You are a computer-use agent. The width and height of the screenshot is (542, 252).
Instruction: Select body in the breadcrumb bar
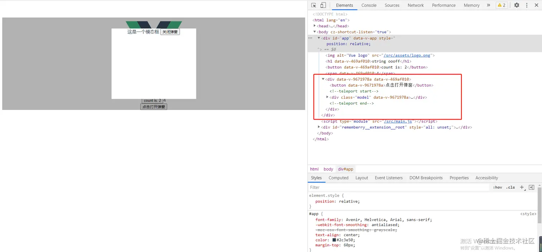[328, 169]
